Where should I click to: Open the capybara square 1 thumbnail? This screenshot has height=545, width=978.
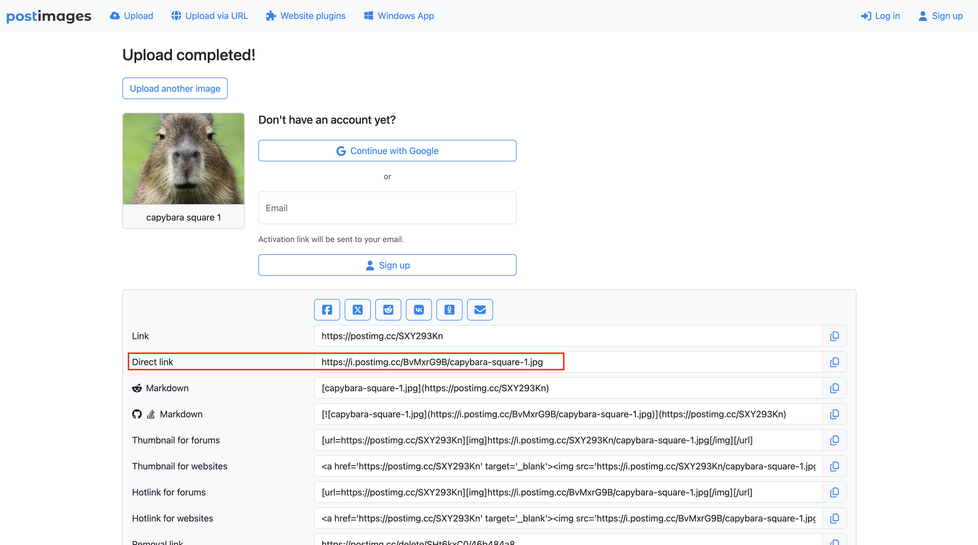tap(183, 159)
